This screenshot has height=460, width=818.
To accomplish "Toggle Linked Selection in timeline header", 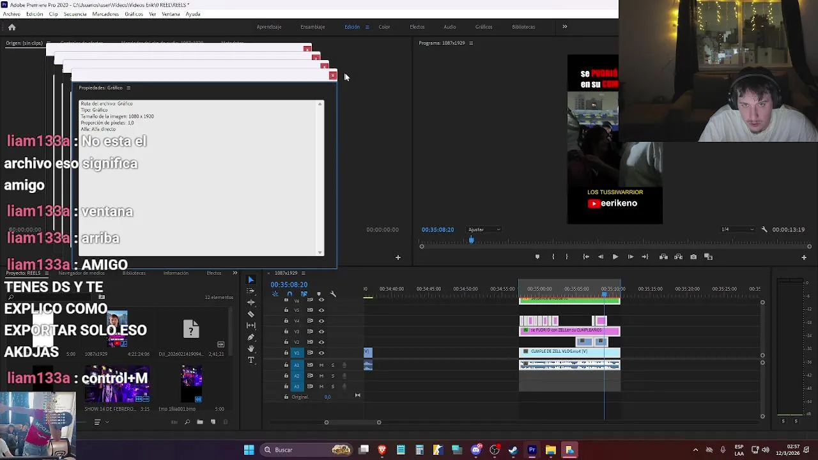I will coord(304,294).
